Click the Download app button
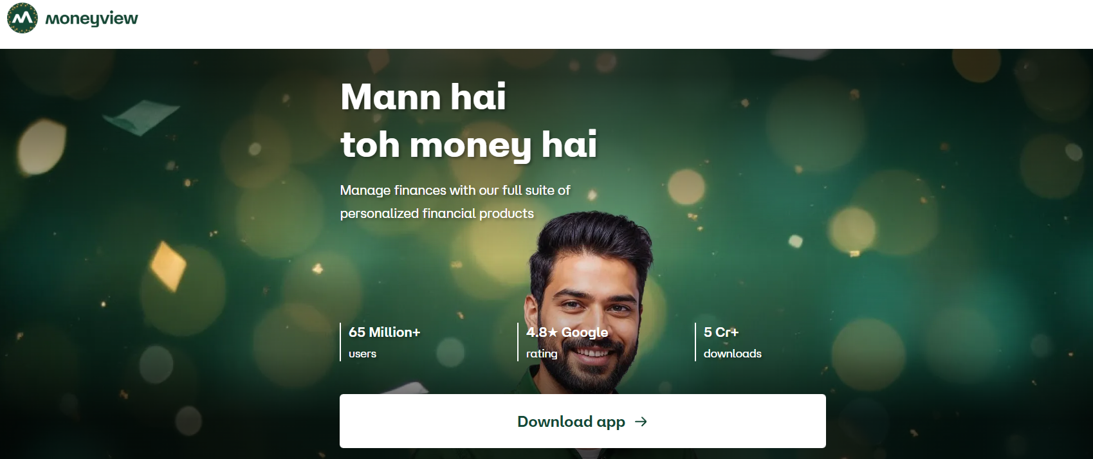Image resolution: width=1093 pixels, height=459 pixels. pyautogui.click(x=582, y=421)
